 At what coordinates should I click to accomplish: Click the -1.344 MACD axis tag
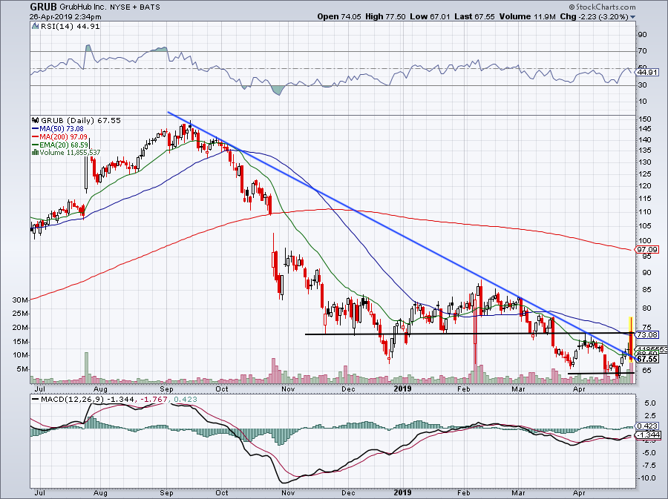648,435
